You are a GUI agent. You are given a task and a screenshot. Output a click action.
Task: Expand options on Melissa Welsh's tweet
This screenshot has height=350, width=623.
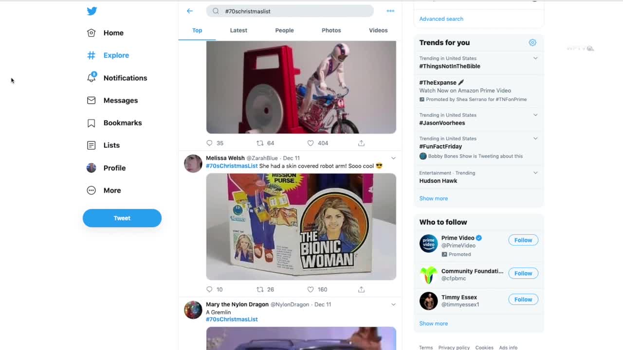click(393, 158)
